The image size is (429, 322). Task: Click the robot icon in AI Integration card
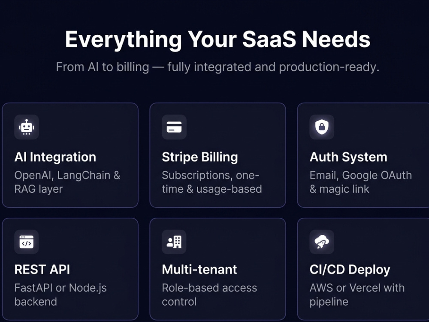27,127
